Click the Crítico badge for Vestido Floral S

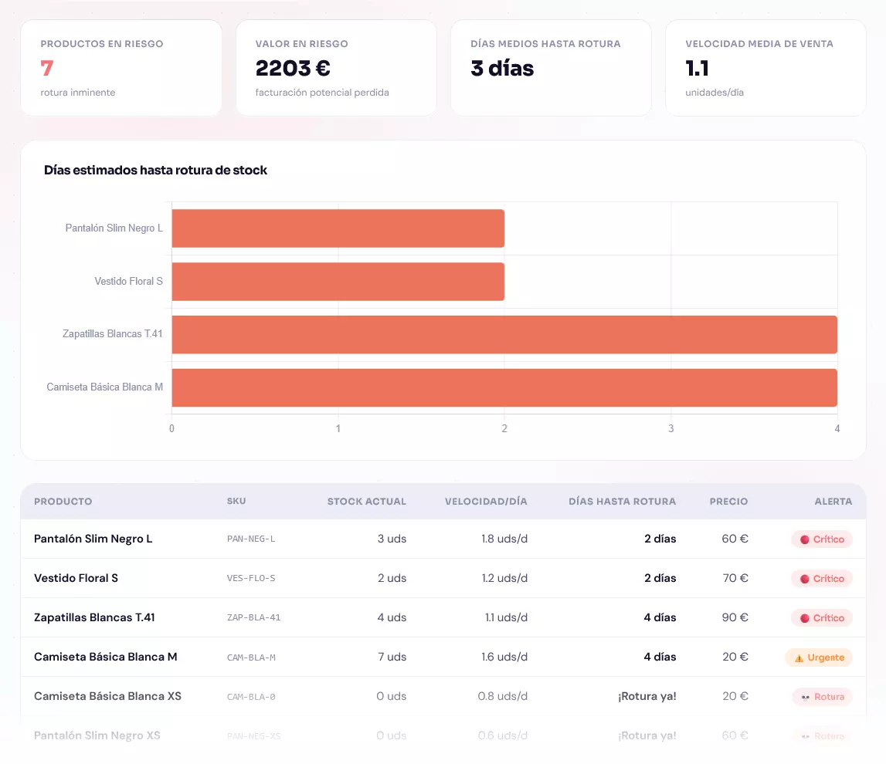(821, 578)
